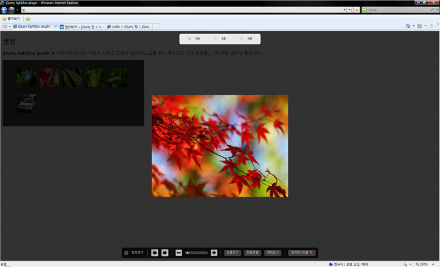This screenshot has width=440, height=267.
Task: Select the 5초 slideshow interval radio button
Action: click(242, 39)
